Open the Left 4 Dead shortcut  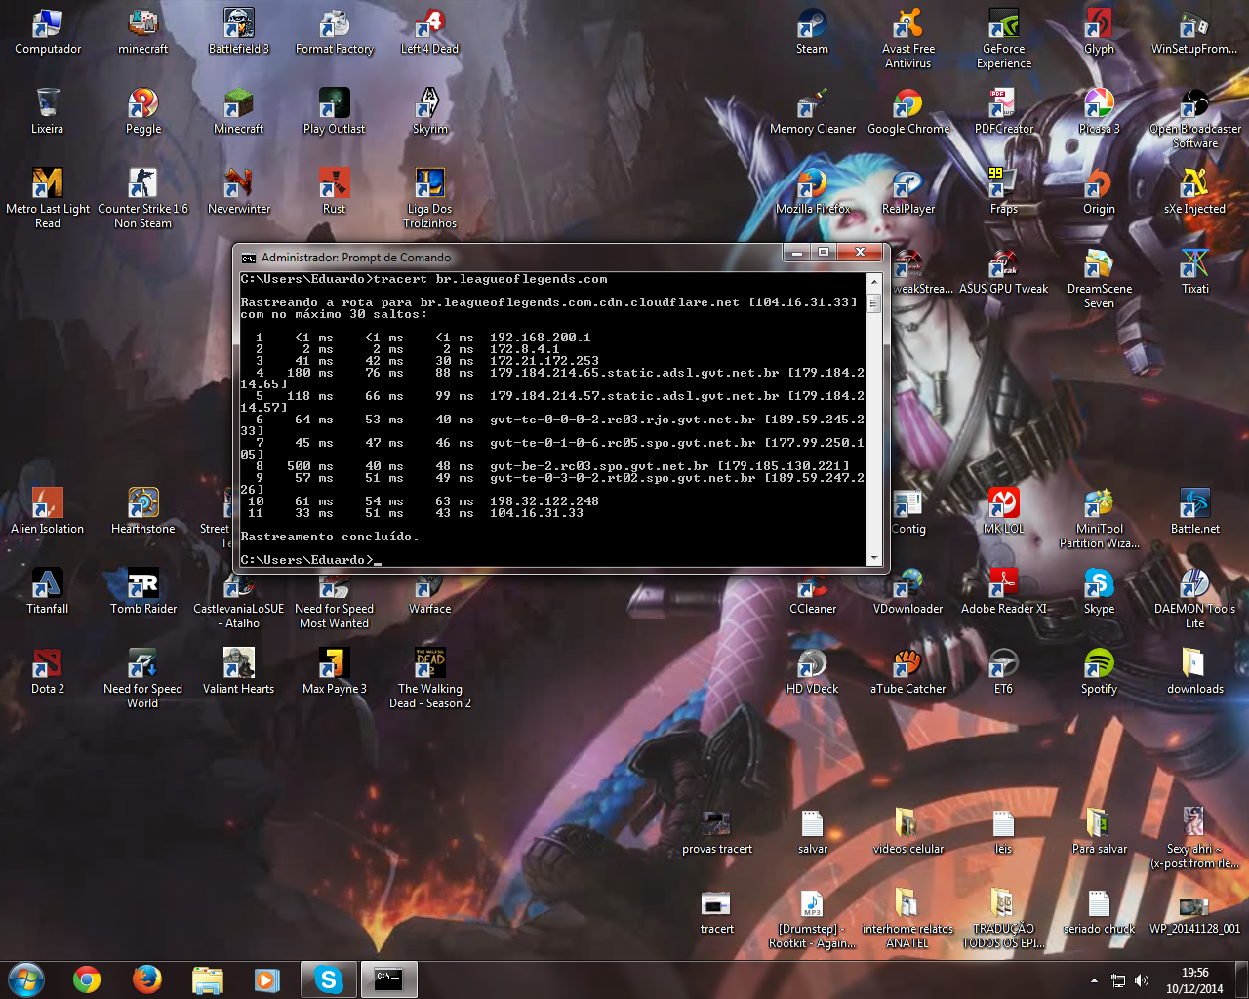430,32
